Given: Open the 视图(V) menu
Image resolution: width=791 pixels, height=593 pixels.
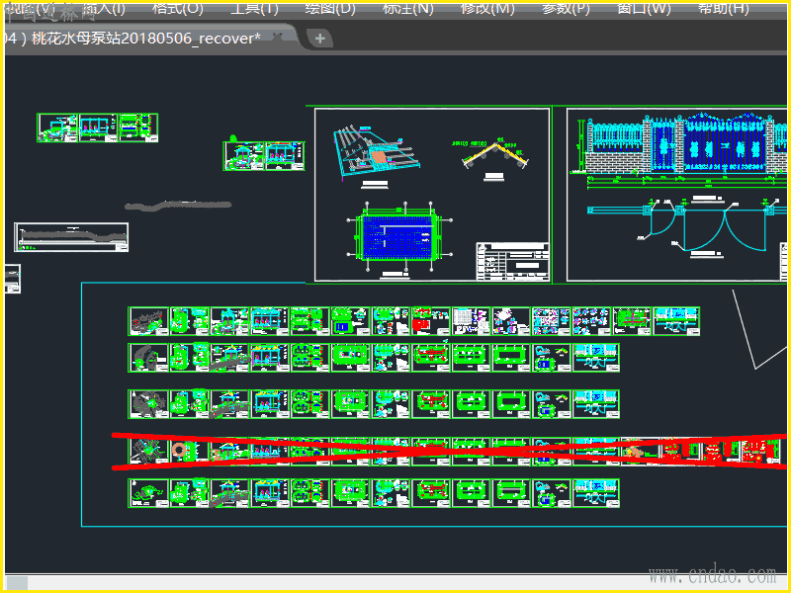Looking at the screenshot, I should point(30,8).
